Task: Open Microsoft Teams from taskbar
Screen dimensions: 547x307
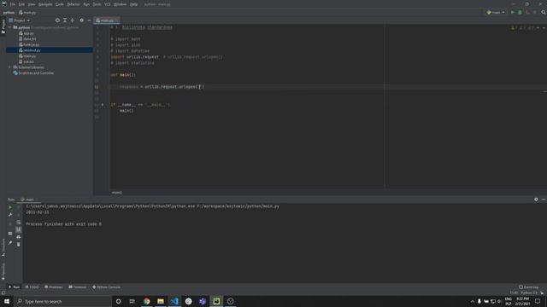Action: pyautogui.click(x=203, y=301)
